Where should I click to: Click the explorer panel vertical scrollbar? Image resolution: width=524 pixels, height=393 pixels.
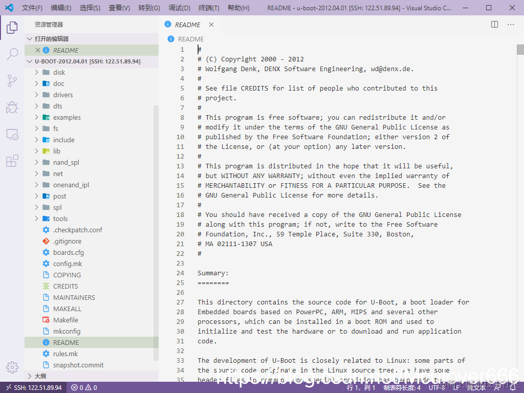156,233
